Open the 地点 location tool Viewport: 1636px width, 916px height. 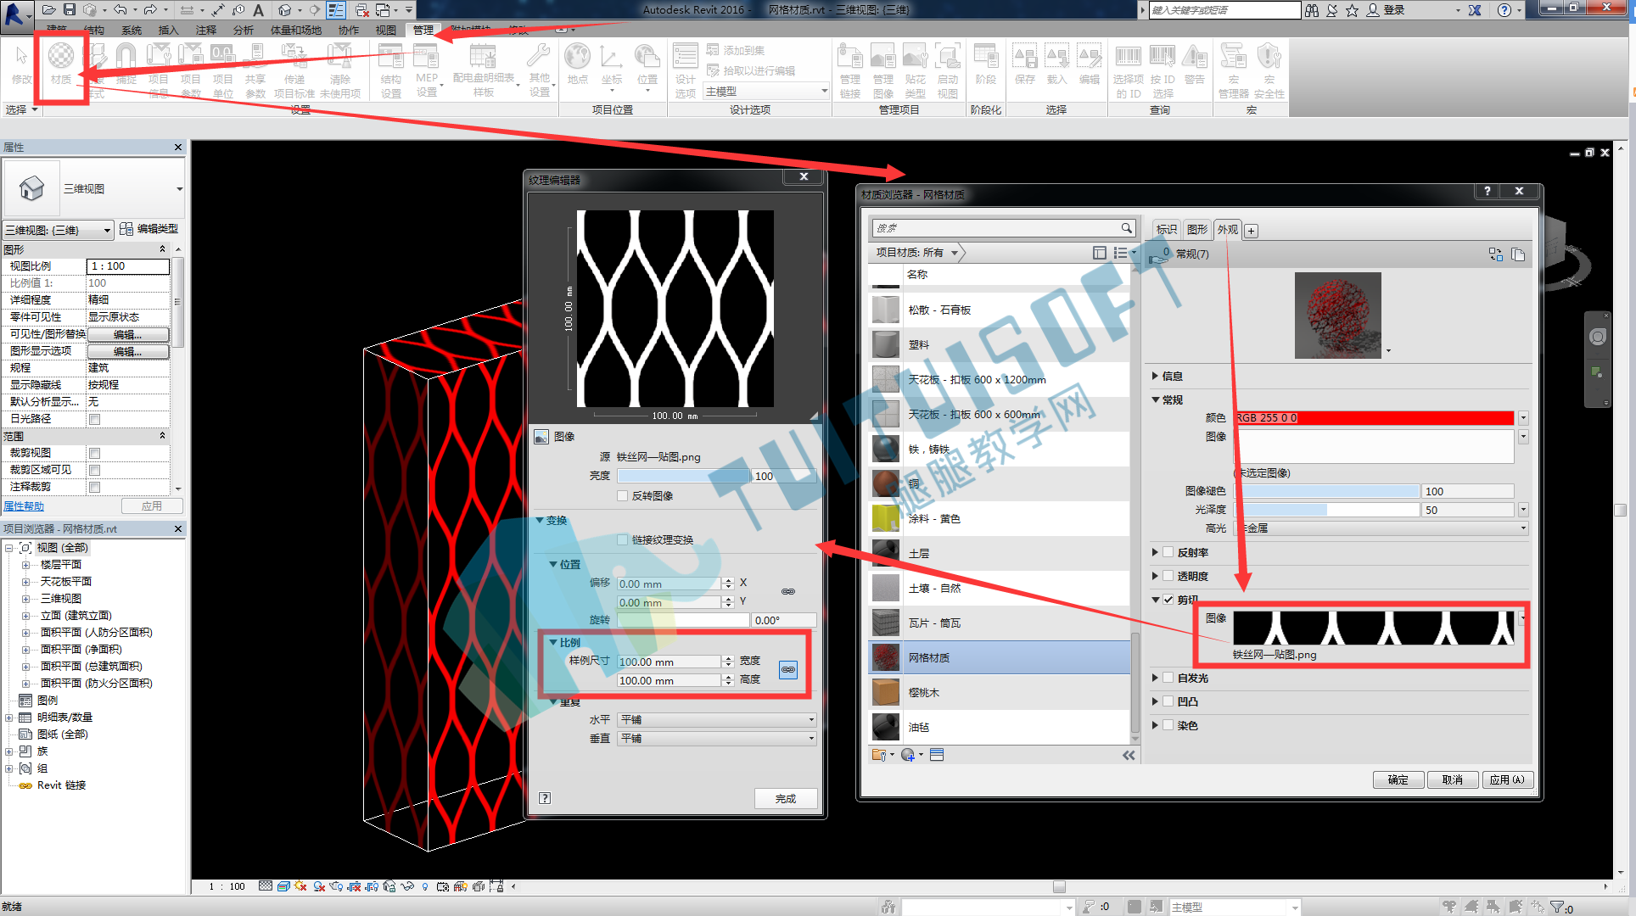578,64
